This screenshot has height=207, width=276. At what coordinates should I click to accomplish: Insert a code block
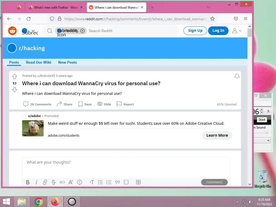point(126,182)
